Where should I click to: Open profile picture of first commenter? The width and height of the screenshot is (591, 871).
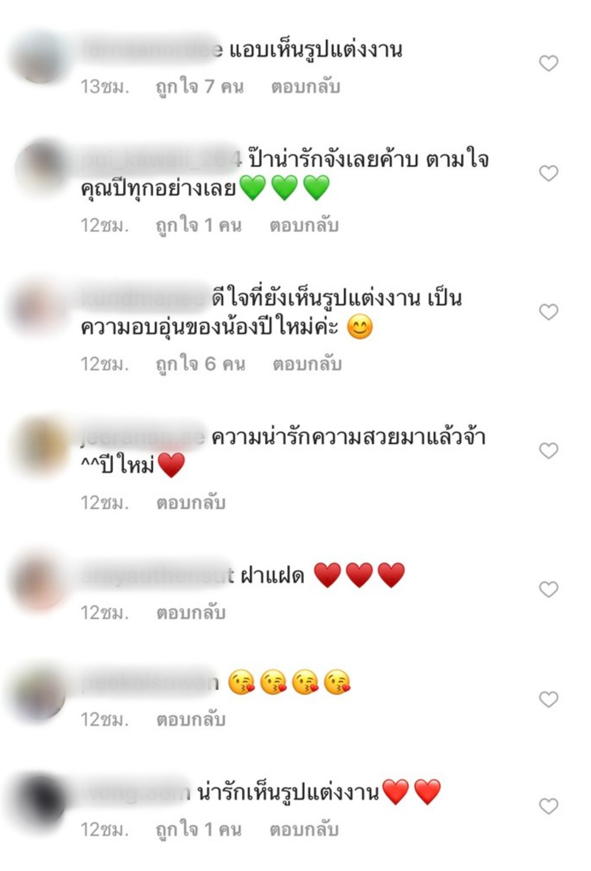click(40, 57)
